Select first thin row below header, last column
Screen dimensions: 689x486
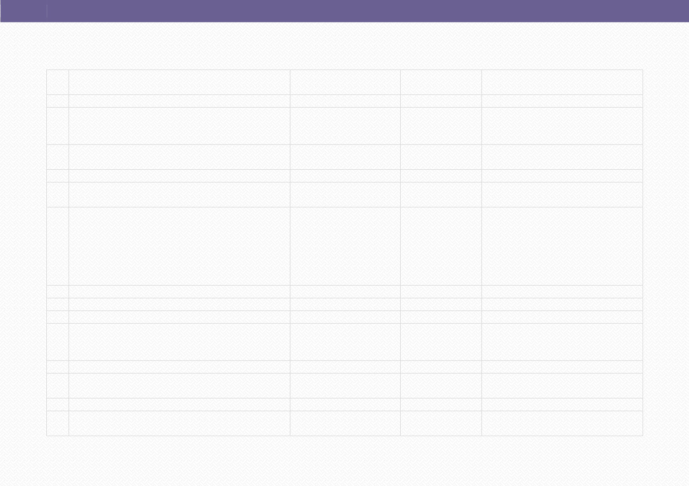pos(562,101)
